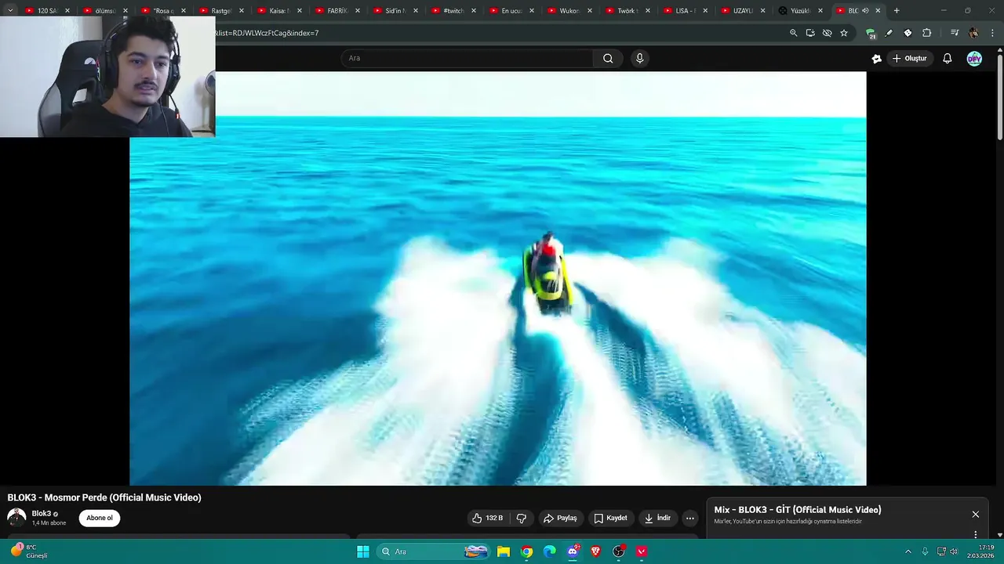Click the Windows Start button
The image size is (1004, 564).
click(x=363, y=551)
